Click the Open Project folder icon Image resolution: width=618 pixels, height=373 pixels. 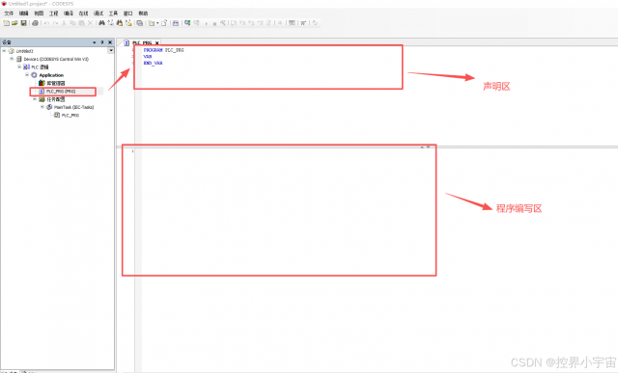pyautogui.click(x=14, y=23)
